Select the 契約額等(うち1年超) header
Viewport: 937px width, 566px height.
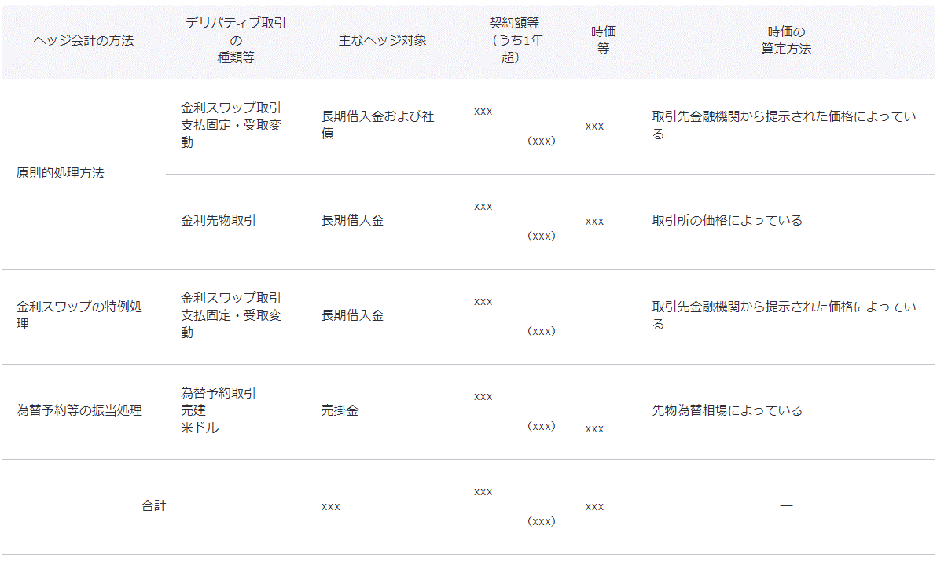click(x=514, y=40)
